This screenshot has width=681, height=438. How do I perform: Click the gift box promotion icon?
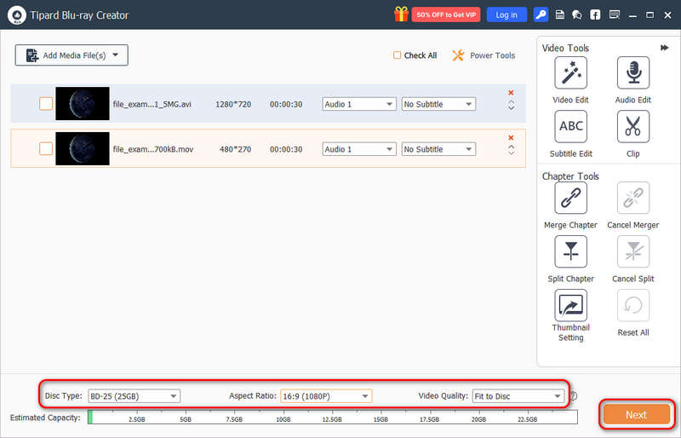point(401,14)
